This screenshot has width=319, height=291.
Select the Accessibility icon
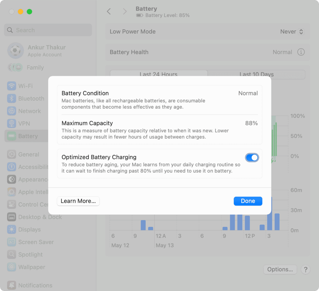click(x=12, y=167)
